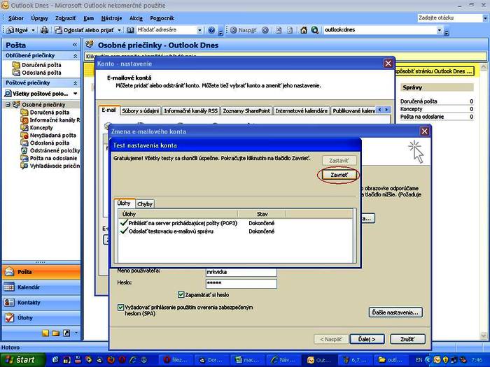Expand Všetky poštové položky dropdown
The height and width of the screenshot is (367, 490).
coord(76,94)
